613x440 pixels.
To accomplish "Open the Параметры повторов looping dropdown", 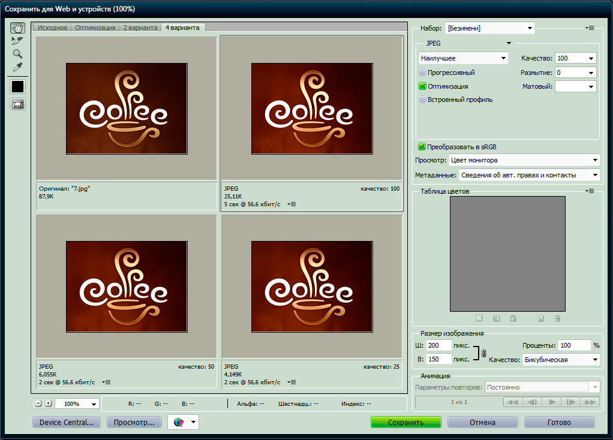I will point(542,387).
